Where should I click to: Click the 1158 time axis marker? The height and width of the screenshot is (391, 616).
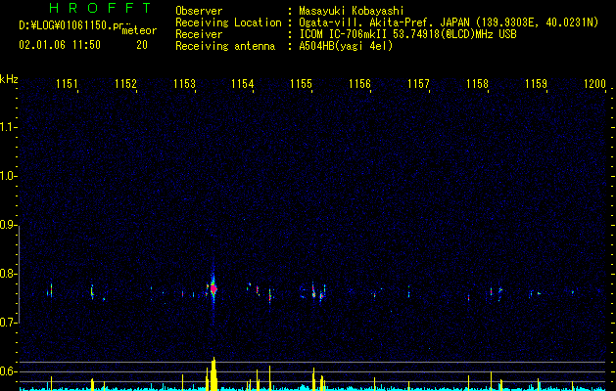(x=477, y=84)
